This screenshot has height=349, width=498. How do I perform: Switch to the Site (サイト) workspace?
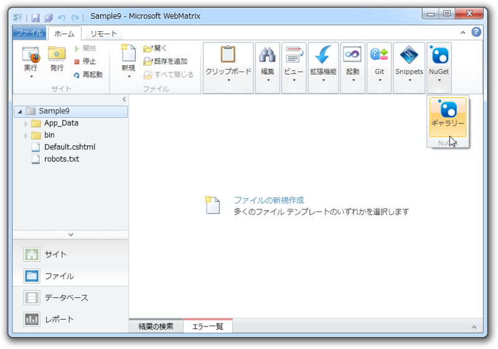tap(70, 254)
